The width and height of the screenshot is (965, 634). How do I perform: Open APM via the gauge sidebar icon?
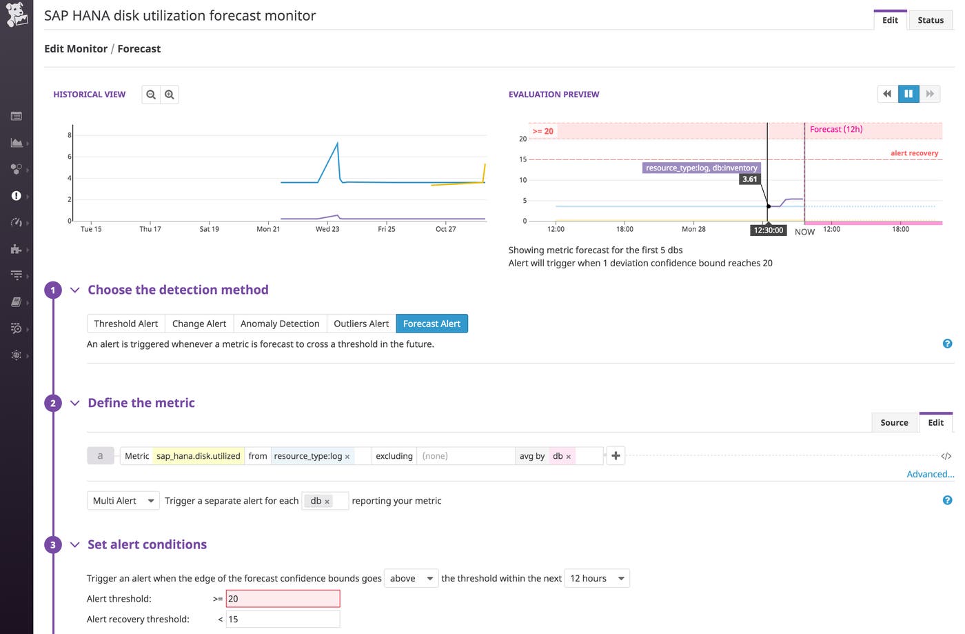click(x=17, y=222)
